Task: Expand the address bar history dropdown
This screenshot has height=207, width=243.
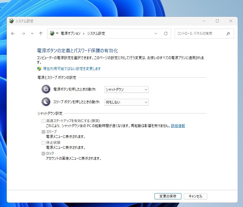Action: click(156, 34)
